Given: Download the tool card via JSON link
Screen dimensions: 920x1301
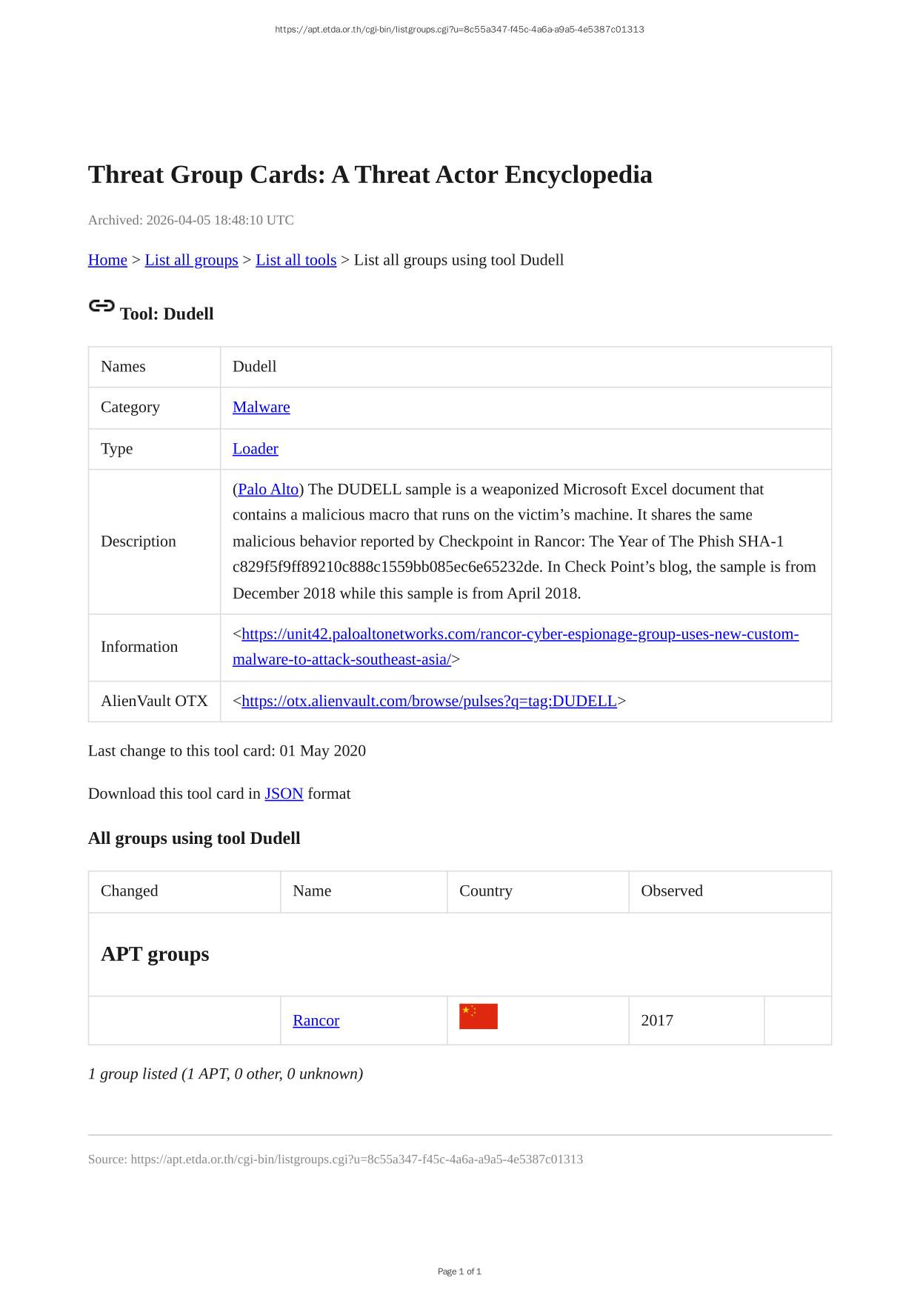Looking at the screenshot, I should click(x=284, y=793).
